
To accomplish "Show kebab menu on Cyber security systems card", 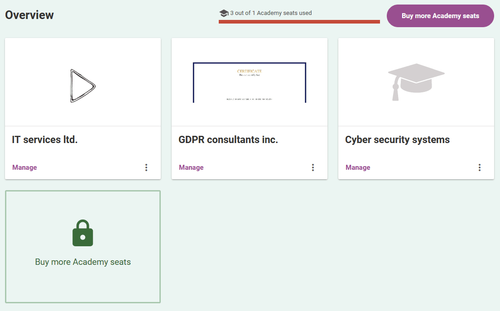I will tap(480, 167).
